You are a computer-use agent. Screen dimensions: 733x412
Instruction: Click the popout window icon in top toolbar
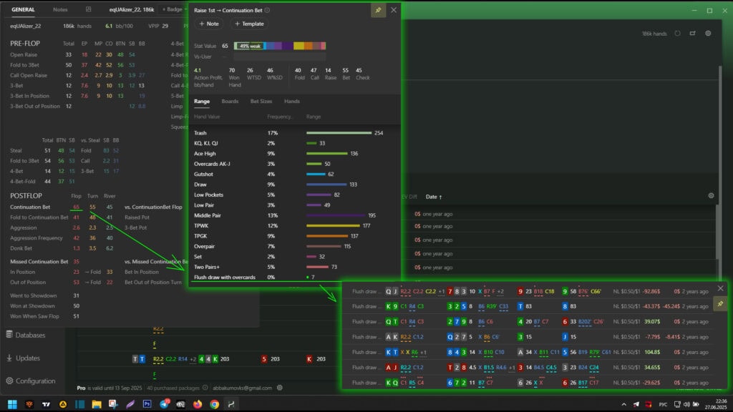(x=692, y=33)
